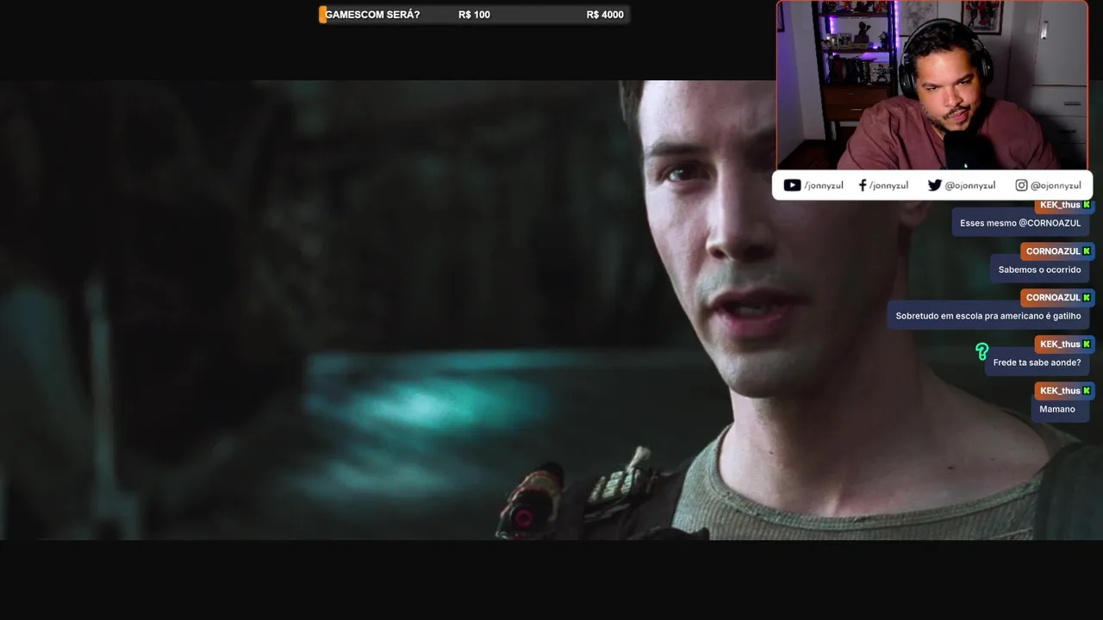
Task: Open the /jonnyzul YouTube handle
Action: [x=824, y=185]
